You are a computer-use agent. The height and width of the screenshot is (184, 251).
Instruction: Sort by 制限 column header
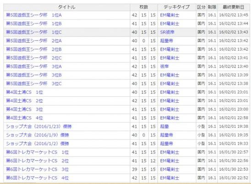212,7
